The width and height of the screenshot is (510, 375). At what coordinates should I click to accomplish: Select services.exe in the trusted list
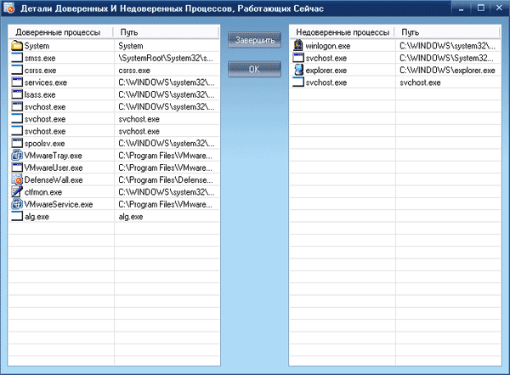(x=46, y=82)
